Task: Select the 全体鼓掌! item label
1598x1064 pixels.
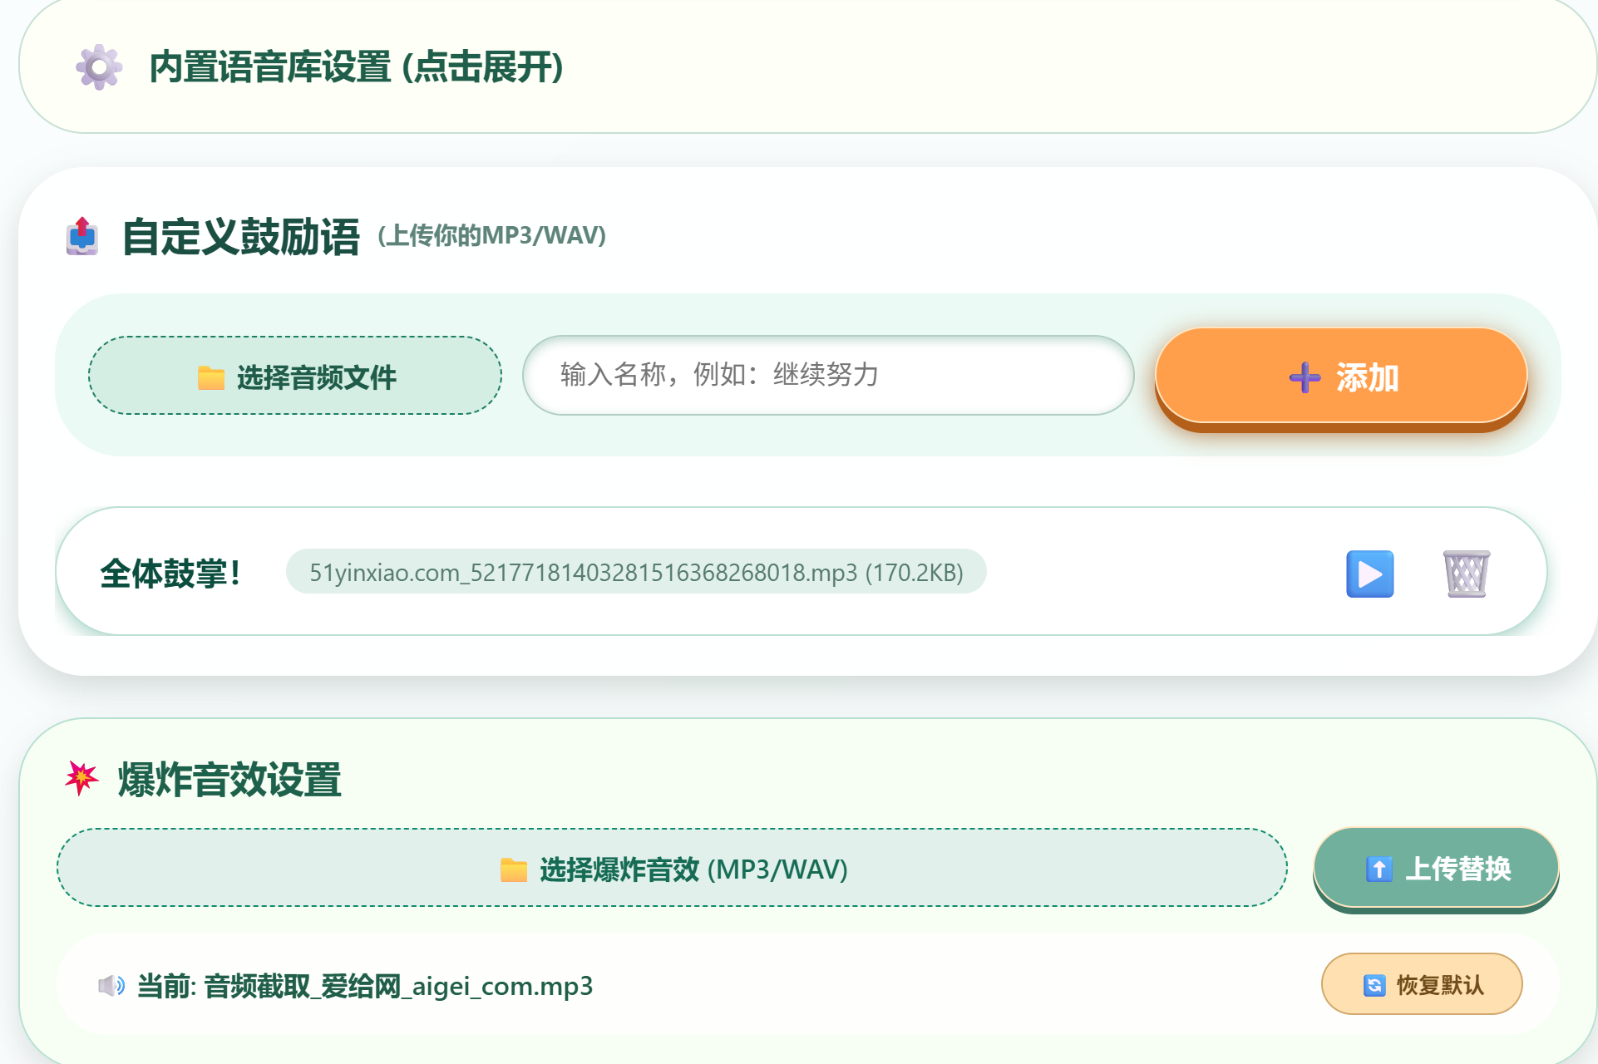Action: point(171,574)
